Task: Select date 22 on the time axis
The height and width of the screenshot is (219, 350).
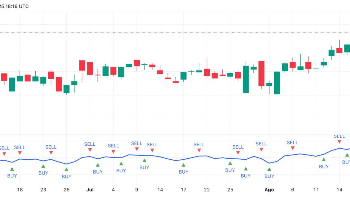Action: point(207,190)
